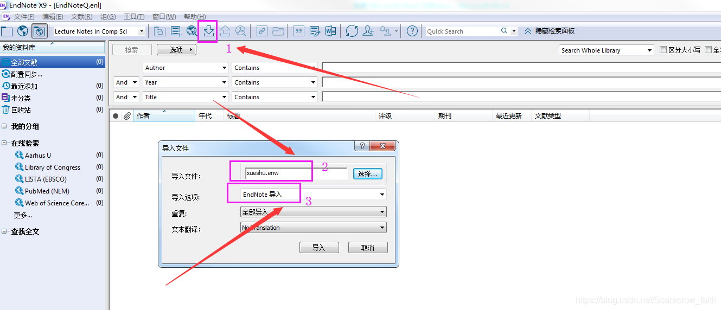Collapse the 我的分组 group
Image resolution: width=721 pixels, height=310 pixels.
[x=4, y=126]
